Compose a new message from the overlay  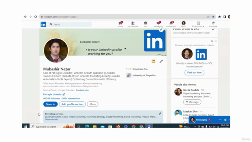coord(226,120)
